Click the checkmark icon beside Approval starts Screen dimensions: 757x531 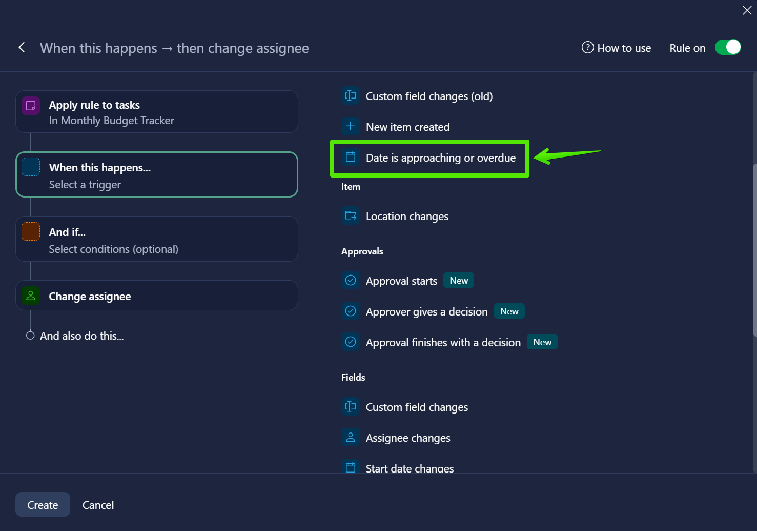(351, 281)
